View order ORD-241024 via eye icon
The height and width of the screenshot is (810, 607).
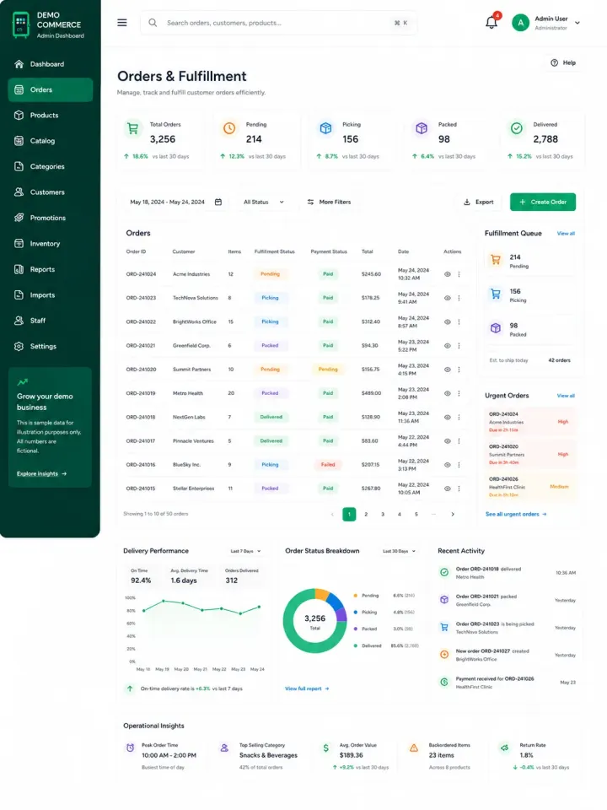tap(448, 274)
